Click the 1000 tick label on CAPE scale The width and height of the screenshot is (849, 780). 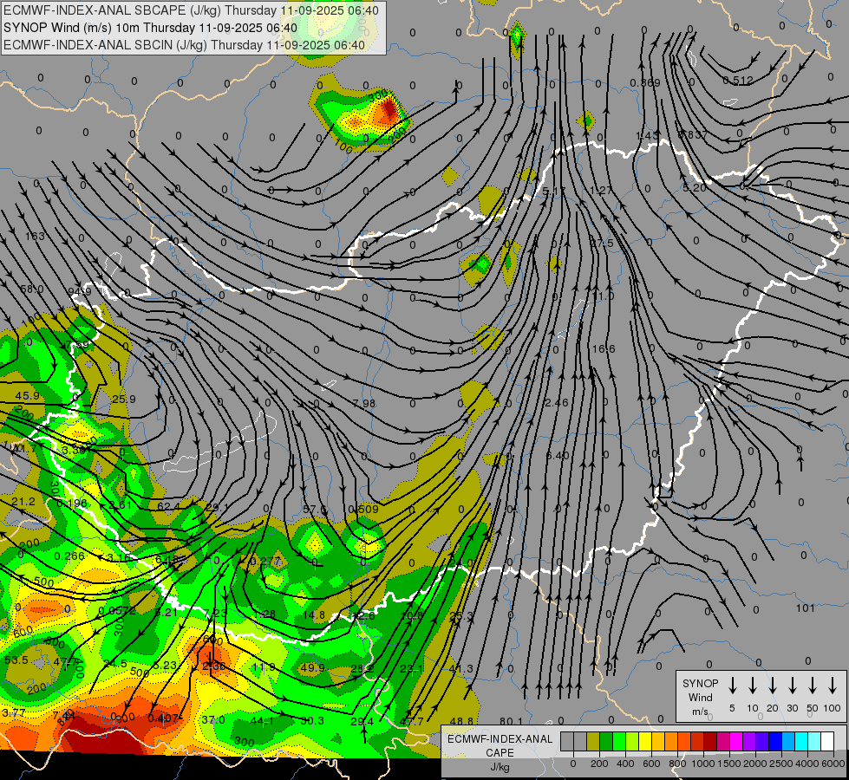(703, 764)
